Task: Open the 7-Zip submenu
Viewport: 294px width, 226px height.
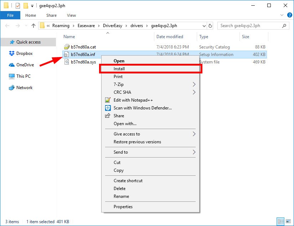Action: tap(150, 84)
